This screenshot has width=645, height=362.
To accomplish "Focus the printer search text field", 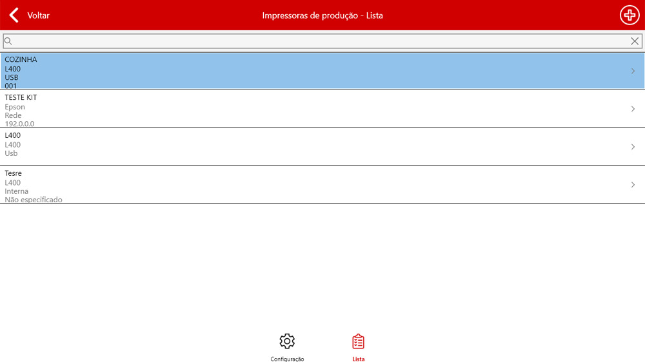I will [316, 41].
